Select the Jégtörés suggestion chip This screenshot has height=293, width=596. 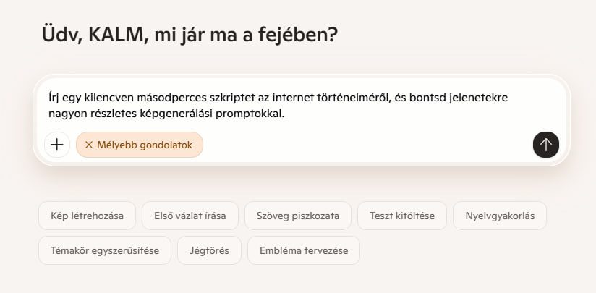tap(209, 250)
